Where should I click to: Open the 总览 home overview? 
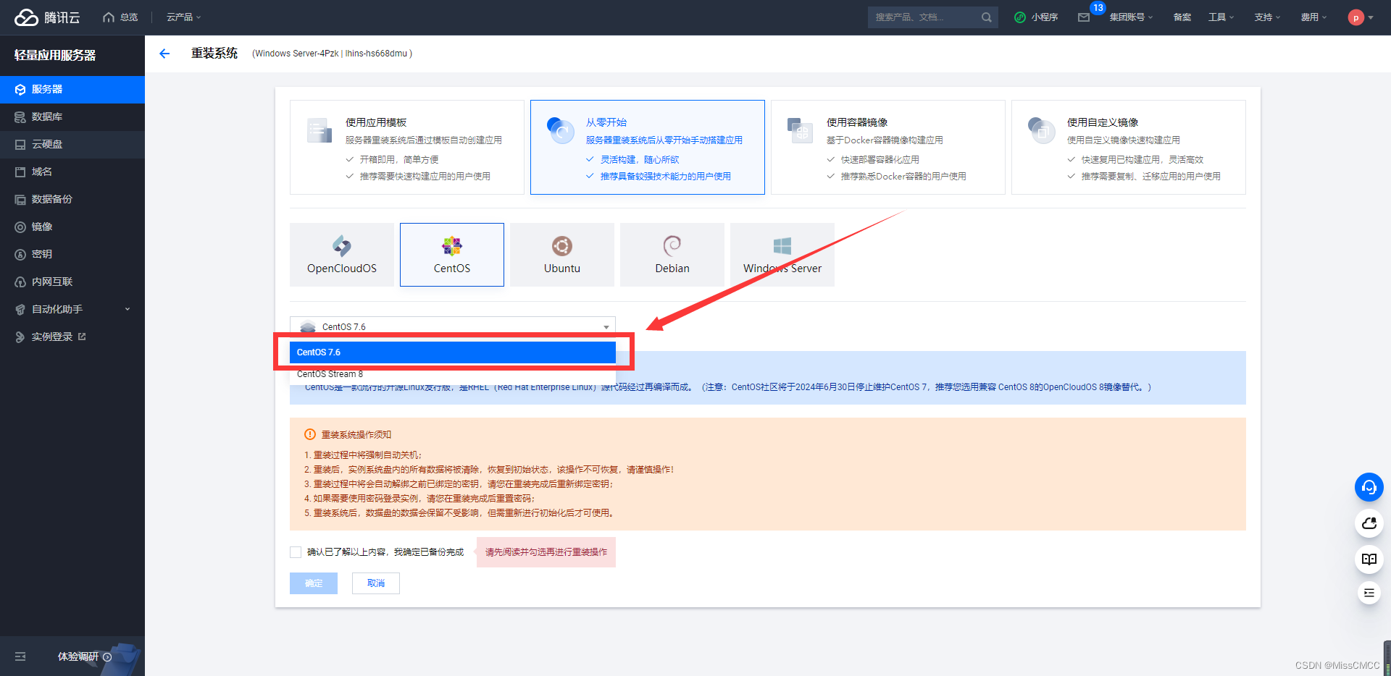pyautogui.click(x=121, y=17)
